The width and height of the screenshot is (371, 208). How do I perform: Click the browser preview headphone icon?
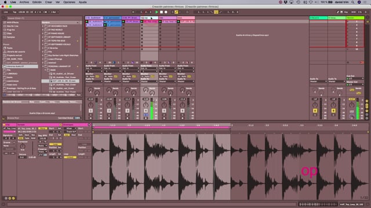point(5,95)
